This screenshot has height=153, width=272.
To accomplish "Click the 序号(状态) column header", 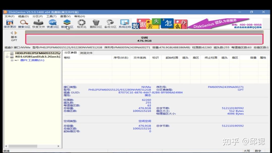I will pos(121,58).
